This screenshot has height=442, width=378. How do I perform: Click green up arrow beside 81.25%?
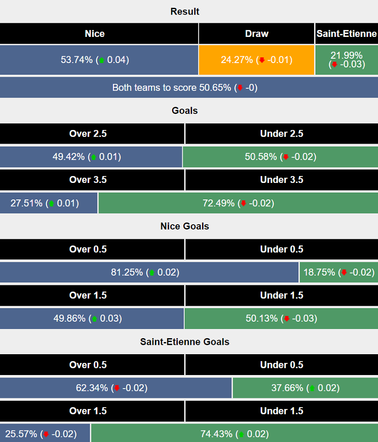[151, 273]
